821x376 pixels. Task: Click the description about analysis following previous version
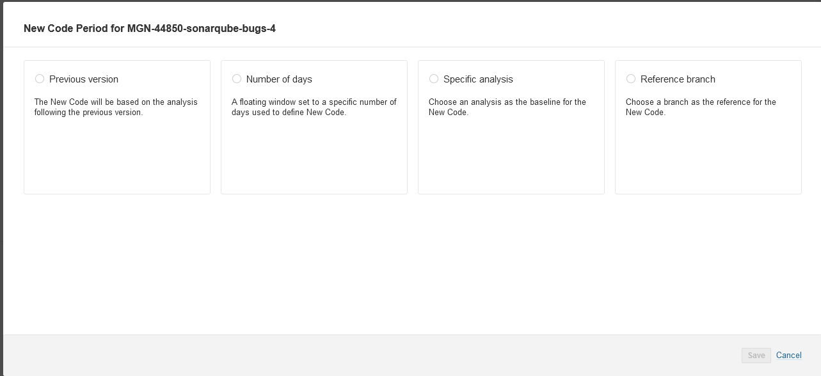116,107
